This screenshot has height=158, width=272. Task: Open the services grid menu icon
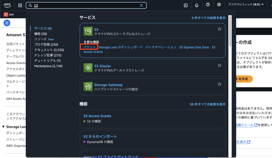tap(20, 5)
